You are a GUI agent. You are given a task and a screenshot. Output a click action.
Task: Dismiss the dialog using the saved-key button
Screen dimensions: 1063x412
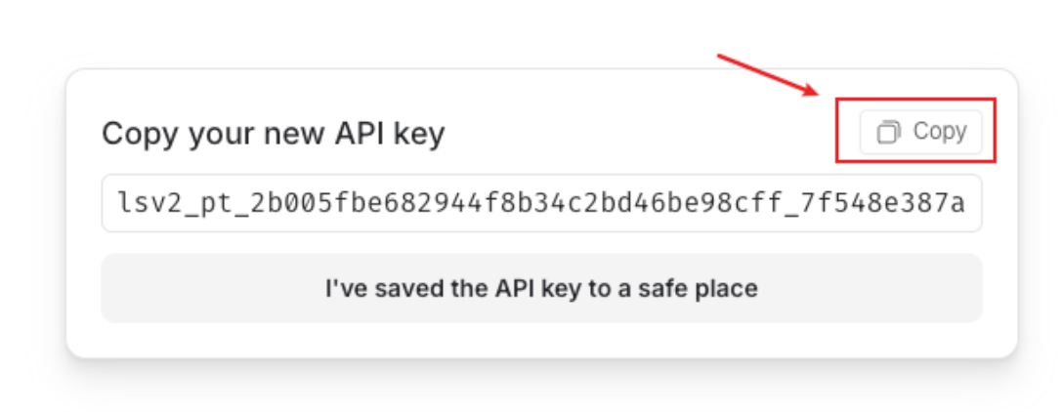point(541,288)
